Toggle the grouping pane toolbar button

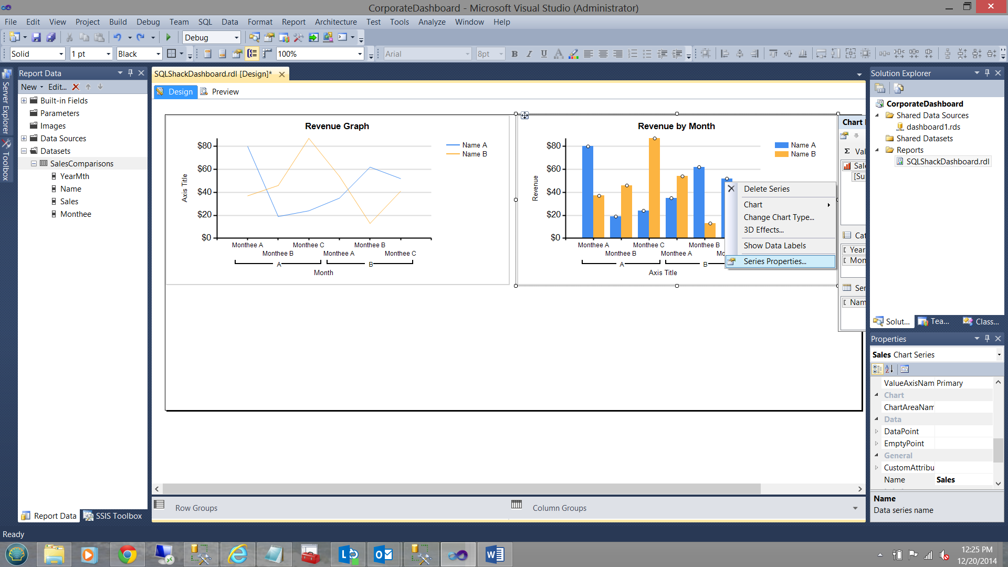(252, 54)
